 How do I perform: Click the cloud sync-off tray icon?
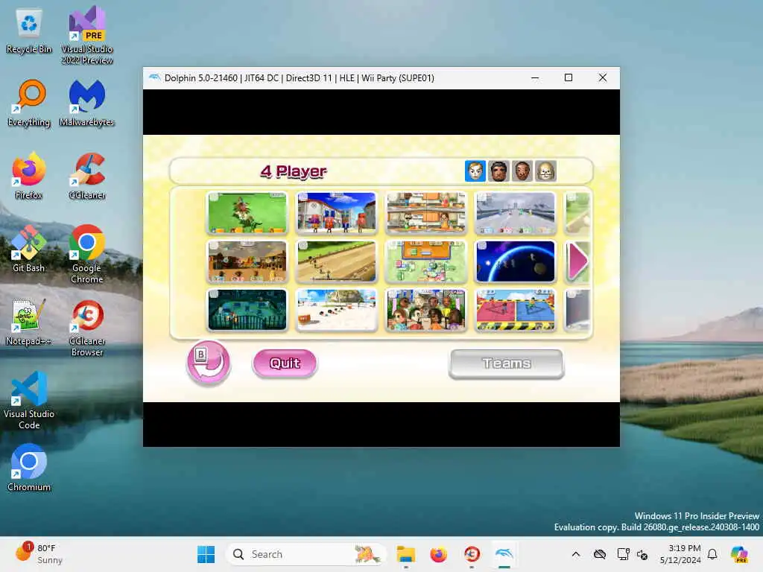pos(600,554)
